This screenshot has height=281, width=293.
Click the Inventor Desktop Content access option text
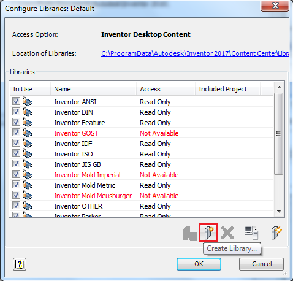coord(146,34)
